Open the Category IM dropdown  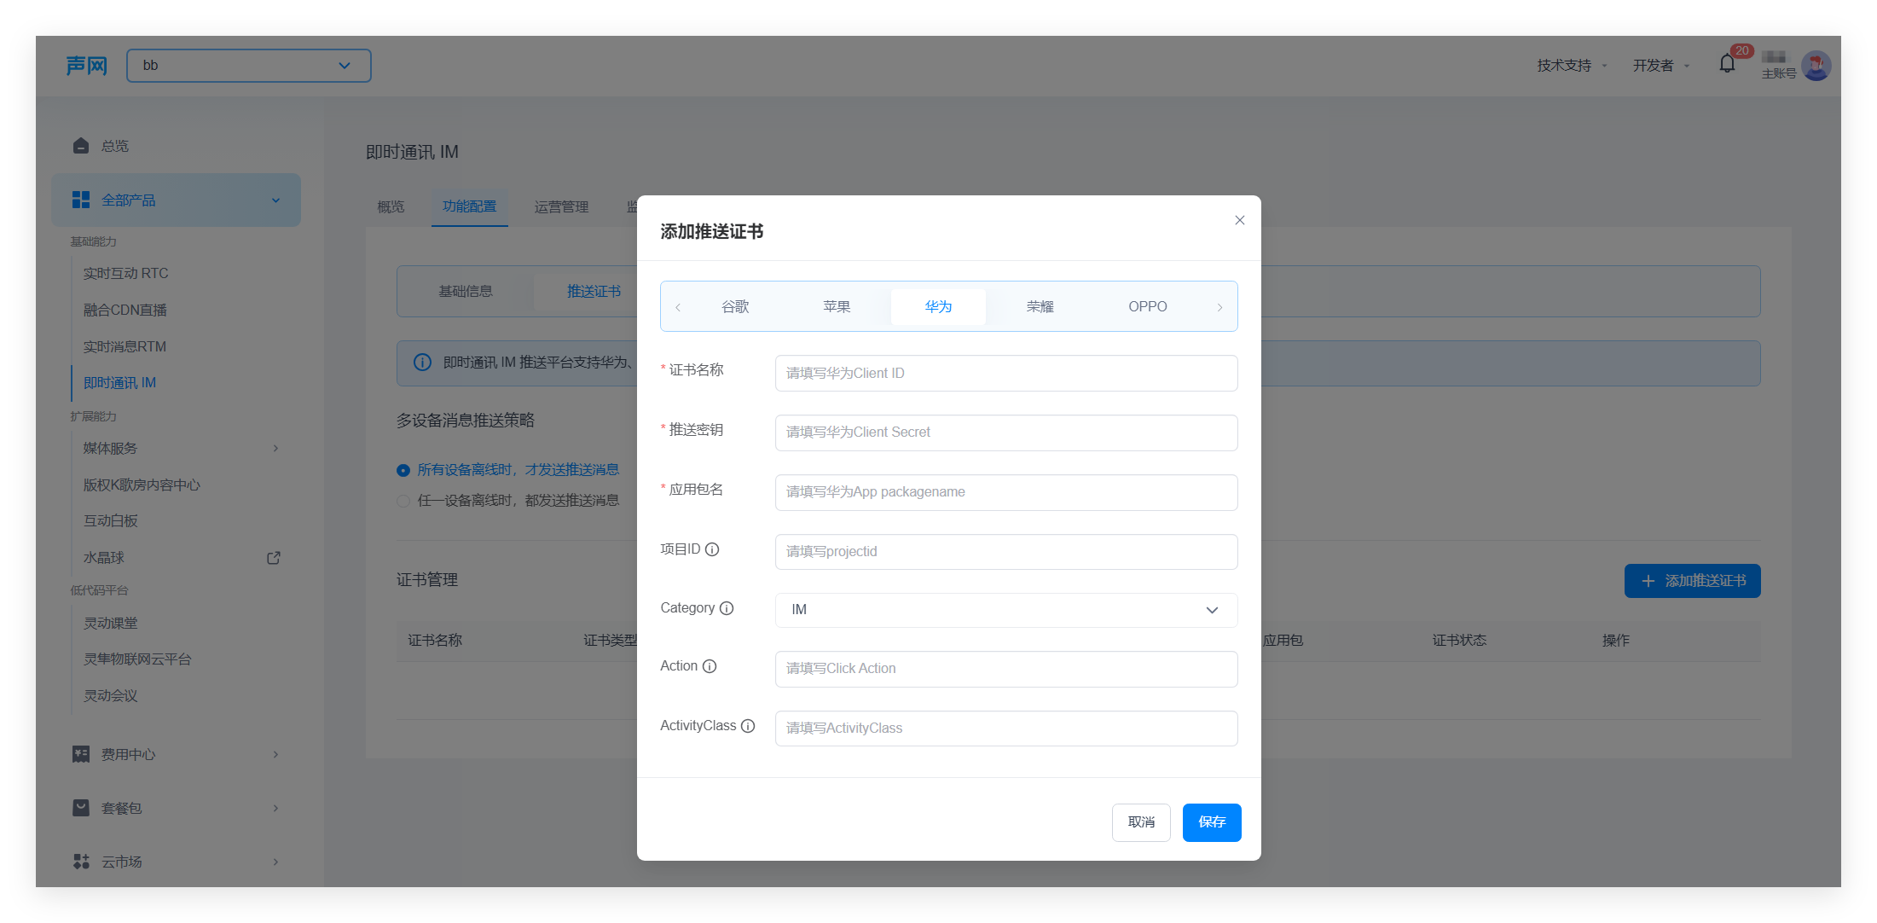(x=1006, y=610)
